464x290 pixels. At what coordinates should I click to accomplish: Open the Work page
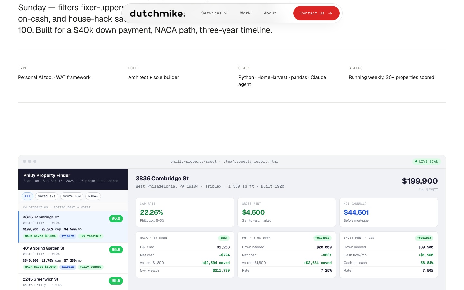point(245,13)
